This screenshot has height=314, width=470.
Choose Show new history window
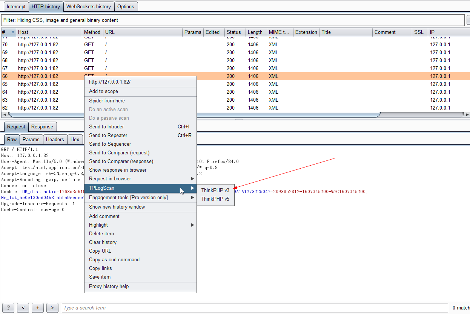(x=140, y=207)
